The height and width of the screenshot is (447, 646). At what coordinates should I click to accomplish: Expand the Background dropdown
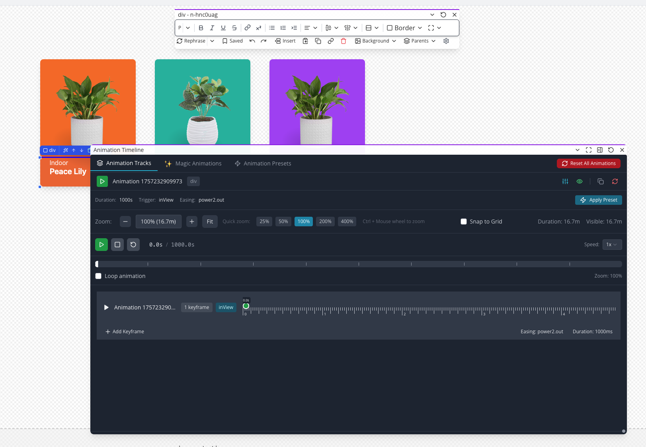[x=375, y=41]
